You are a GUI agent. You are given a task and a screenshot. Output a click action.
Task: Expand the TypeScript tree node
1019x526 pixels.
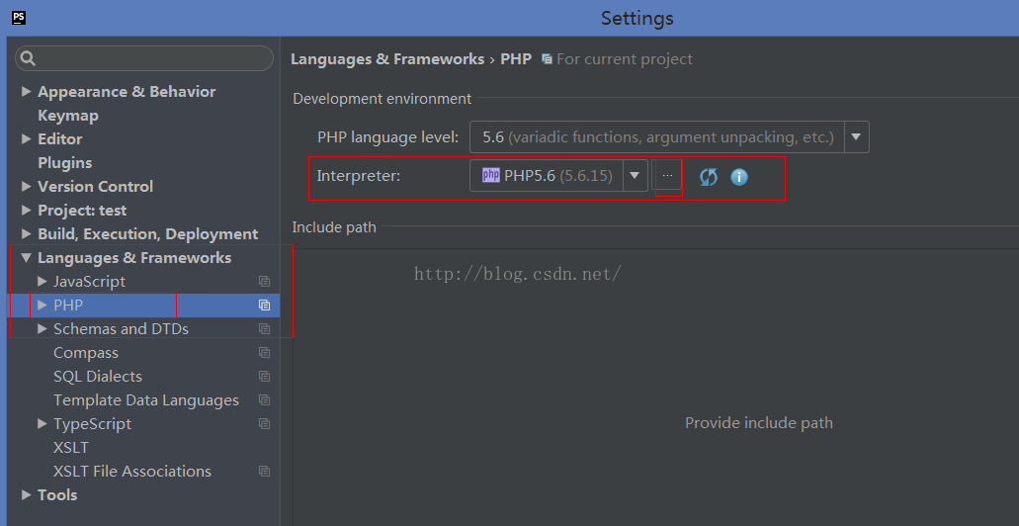click(42, 424)
